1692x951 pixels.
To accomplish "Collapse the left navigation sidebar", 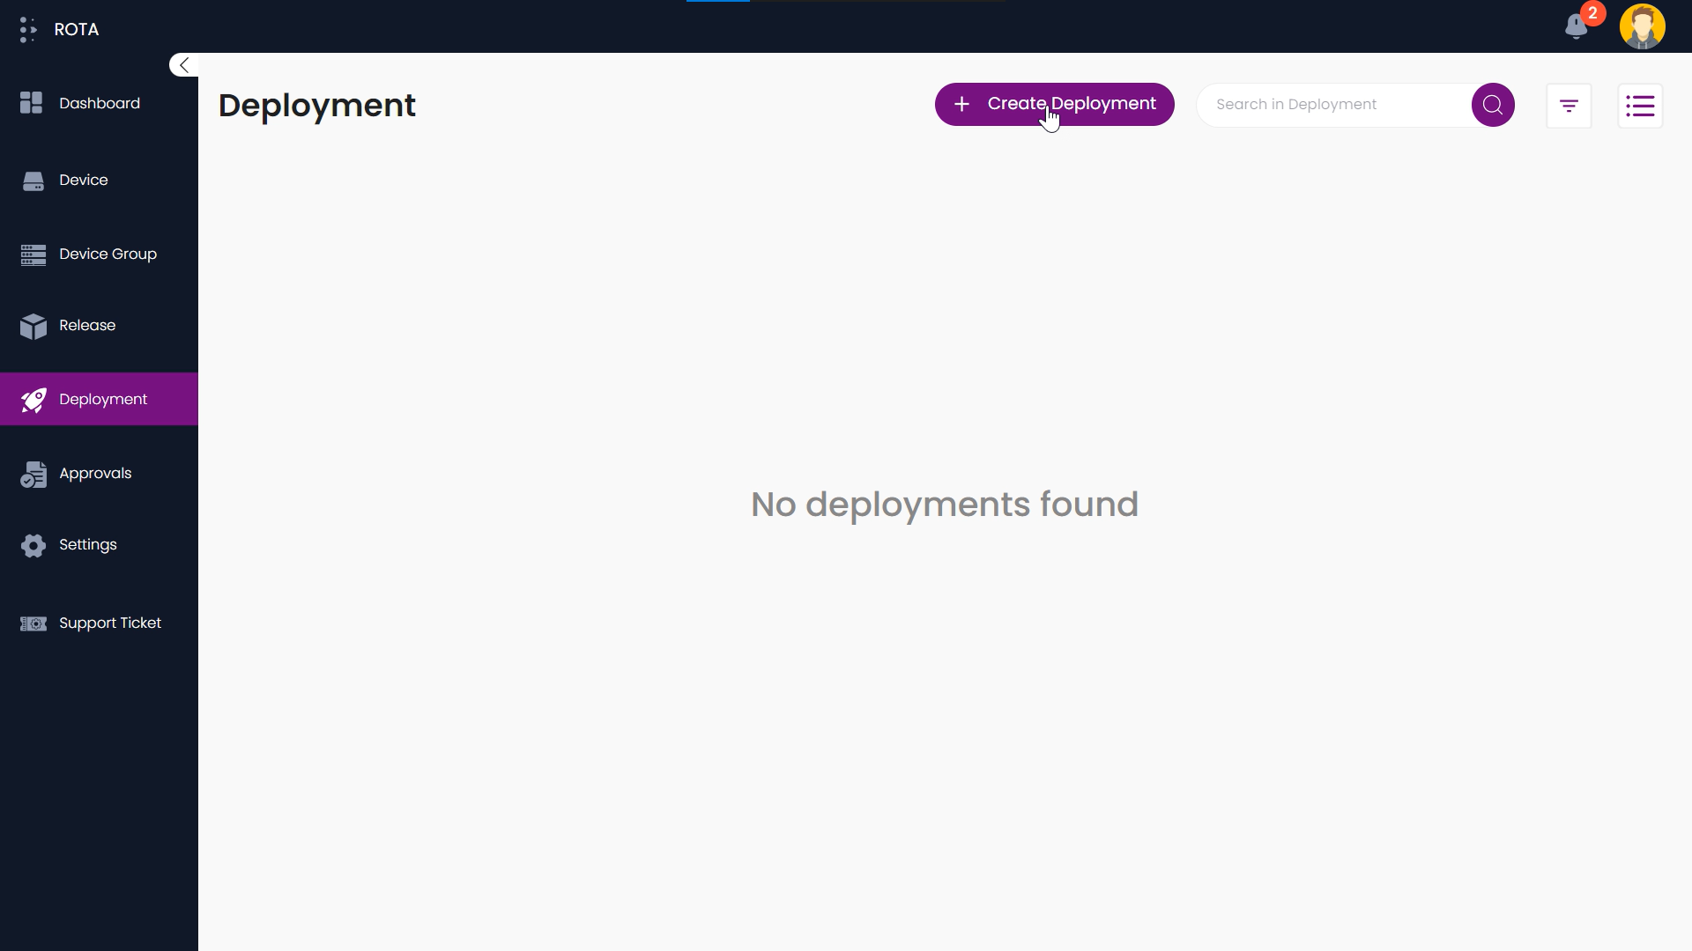I will (182, 64).
